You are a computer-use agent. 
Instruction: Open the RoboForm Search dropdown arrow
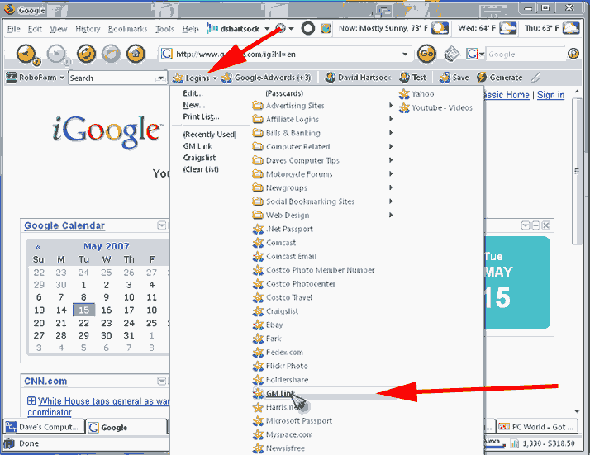(160, 78)
